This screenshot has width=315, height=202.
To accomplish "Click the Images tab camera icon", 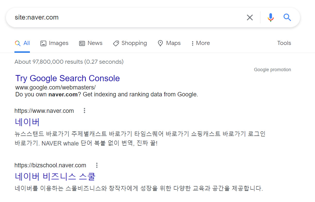I will [43, 43].
